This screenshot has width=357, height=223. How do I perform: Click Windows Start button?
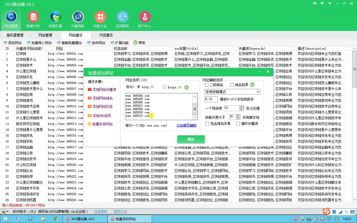click(5, 219)
